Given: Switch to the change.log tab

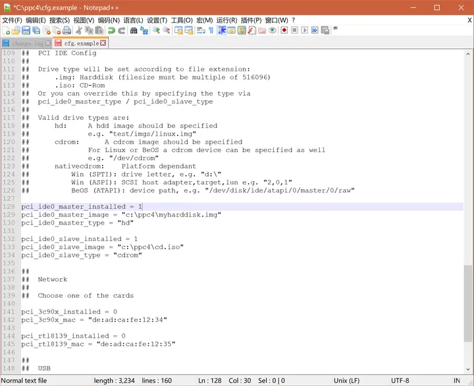Looking at the screenshot, I should tap(26, 43).
